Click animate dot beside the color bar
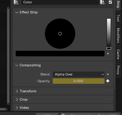Image resolution: width=122 pixels, height=115 pixels. click(x=108, y=54)
